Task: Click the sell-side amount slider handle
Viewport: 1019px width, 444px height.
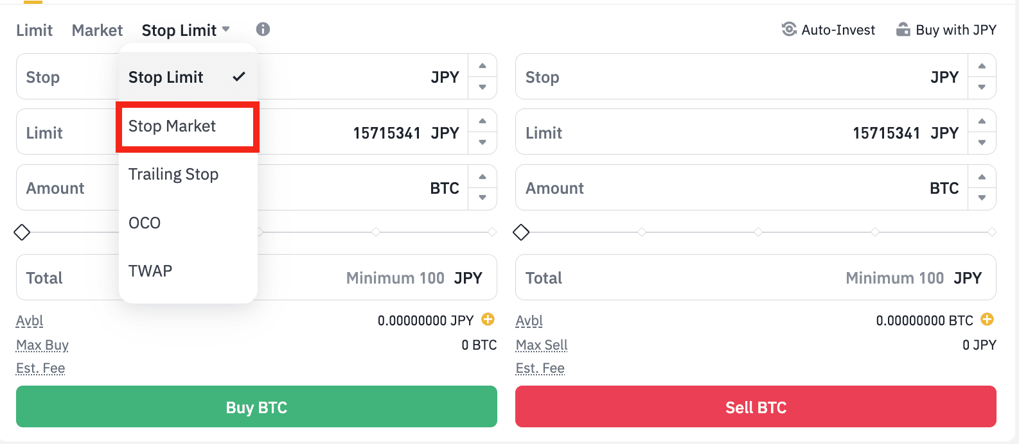Action: [521, 232]
